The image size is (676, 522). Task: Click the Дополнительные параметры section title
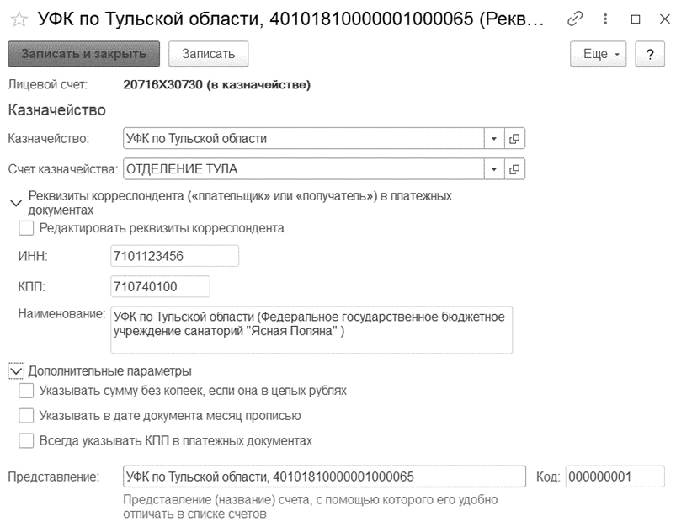point(110,370)
